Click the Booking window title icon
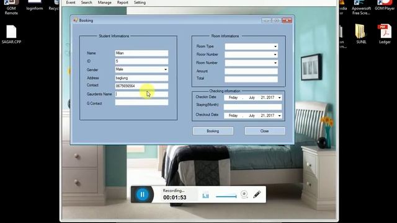The image size is (397, 223). tap(75, 20)
